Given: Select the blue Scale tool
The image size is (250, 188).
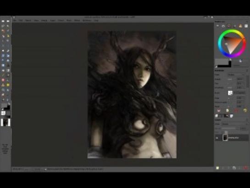Looking at the screenshot, I should pos(8,56).
